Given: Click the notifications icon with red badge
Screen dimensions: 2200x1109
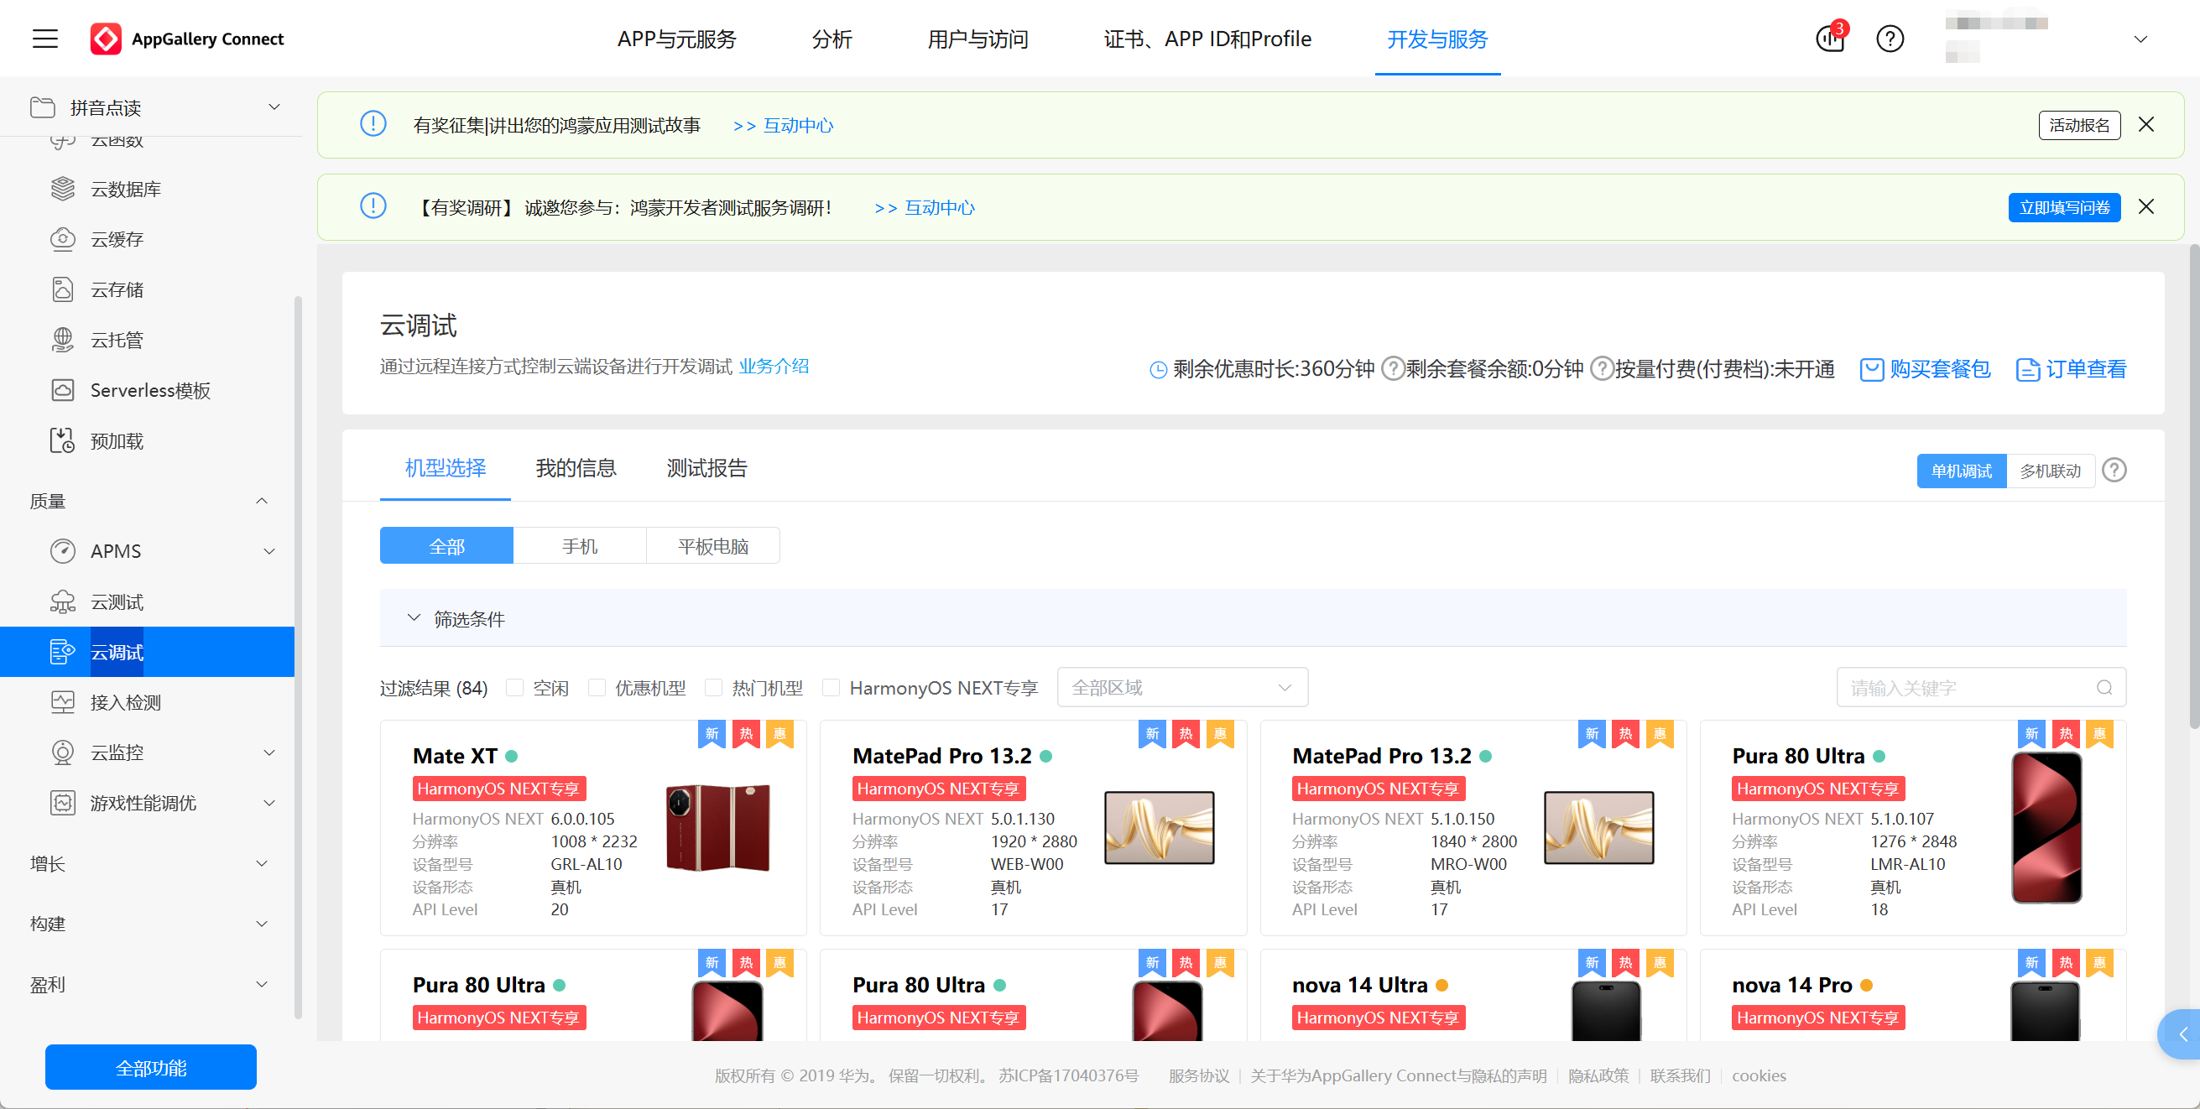Looking at the screenshot, I should 1830,39.
